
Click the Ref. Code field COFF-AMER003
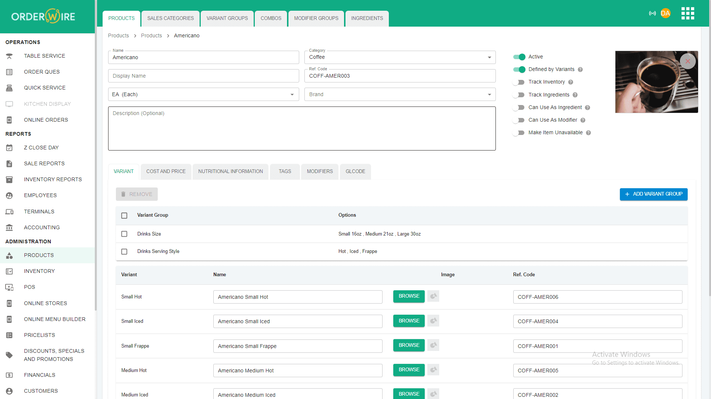[x=400, y=76]
